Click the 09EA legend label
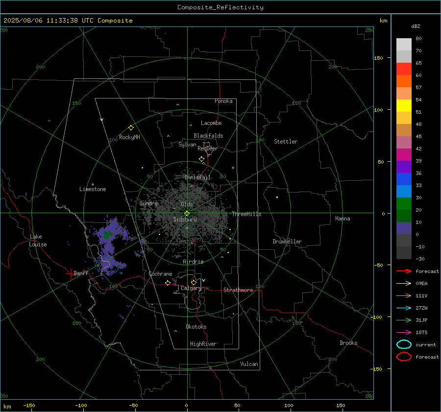The width and height of the screenshot is (441, 412). pyautogui.click(x=421, y=284)
